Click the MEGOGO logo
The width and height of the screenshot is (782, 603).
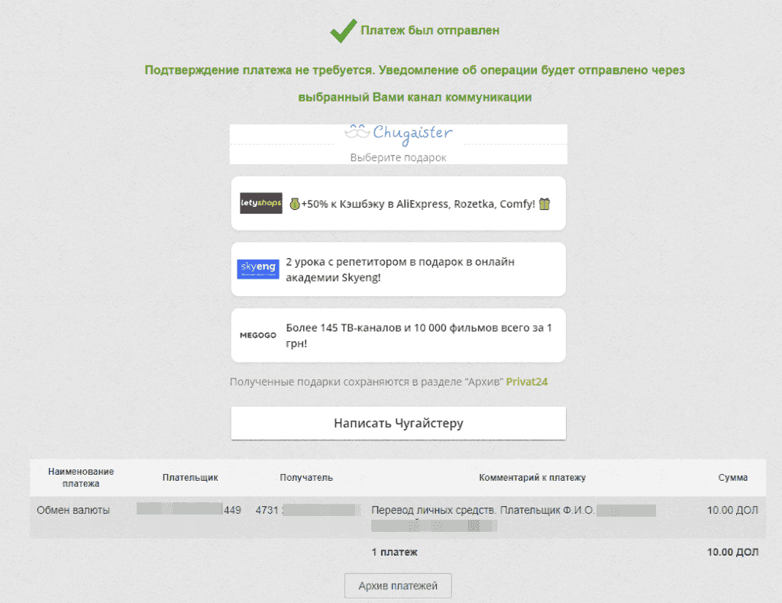click(x=257, y=335)
